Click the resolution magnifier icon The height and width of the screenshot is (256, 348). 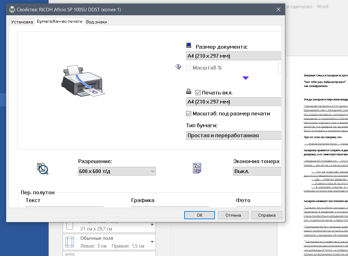click(42, 169)
